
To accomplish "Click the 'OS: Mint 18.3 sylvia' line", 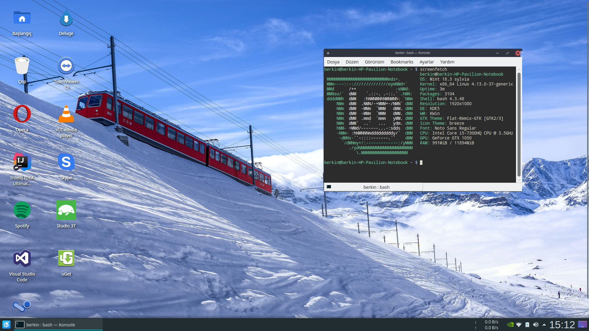I will point(444,79).
